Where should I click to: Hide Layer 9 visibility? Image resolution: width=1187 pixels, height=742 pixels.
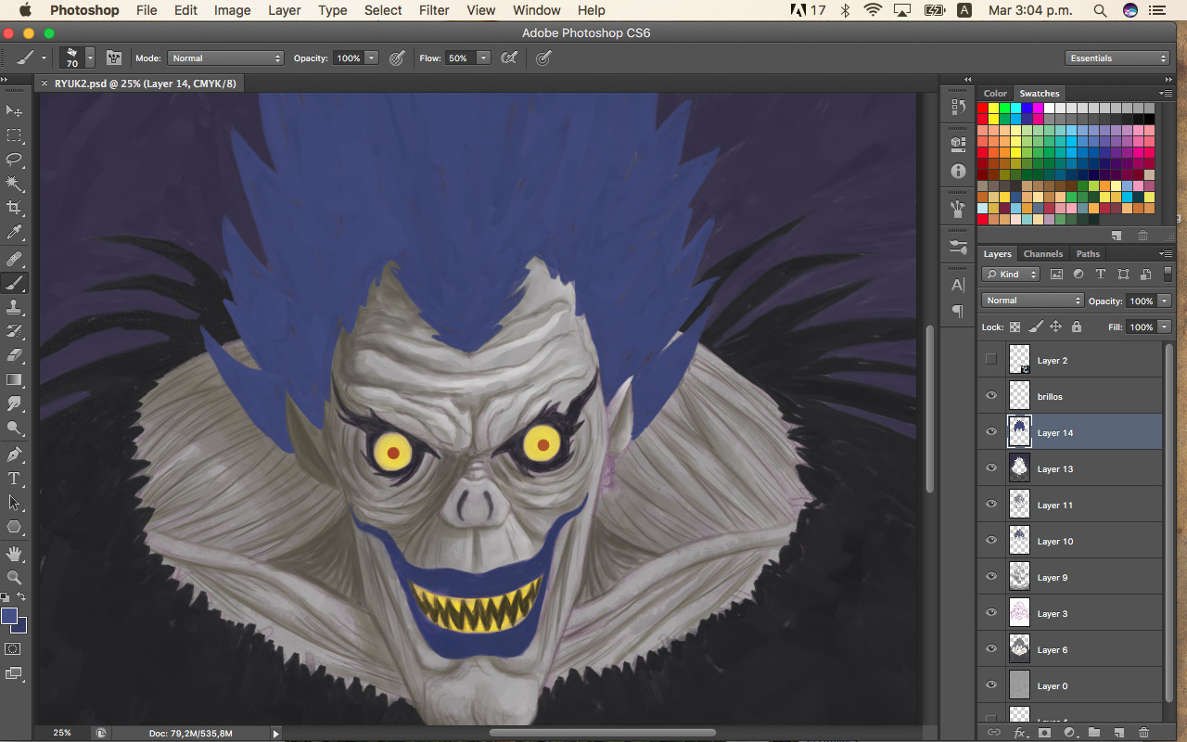pyautogui.click(x=991, y=577)
